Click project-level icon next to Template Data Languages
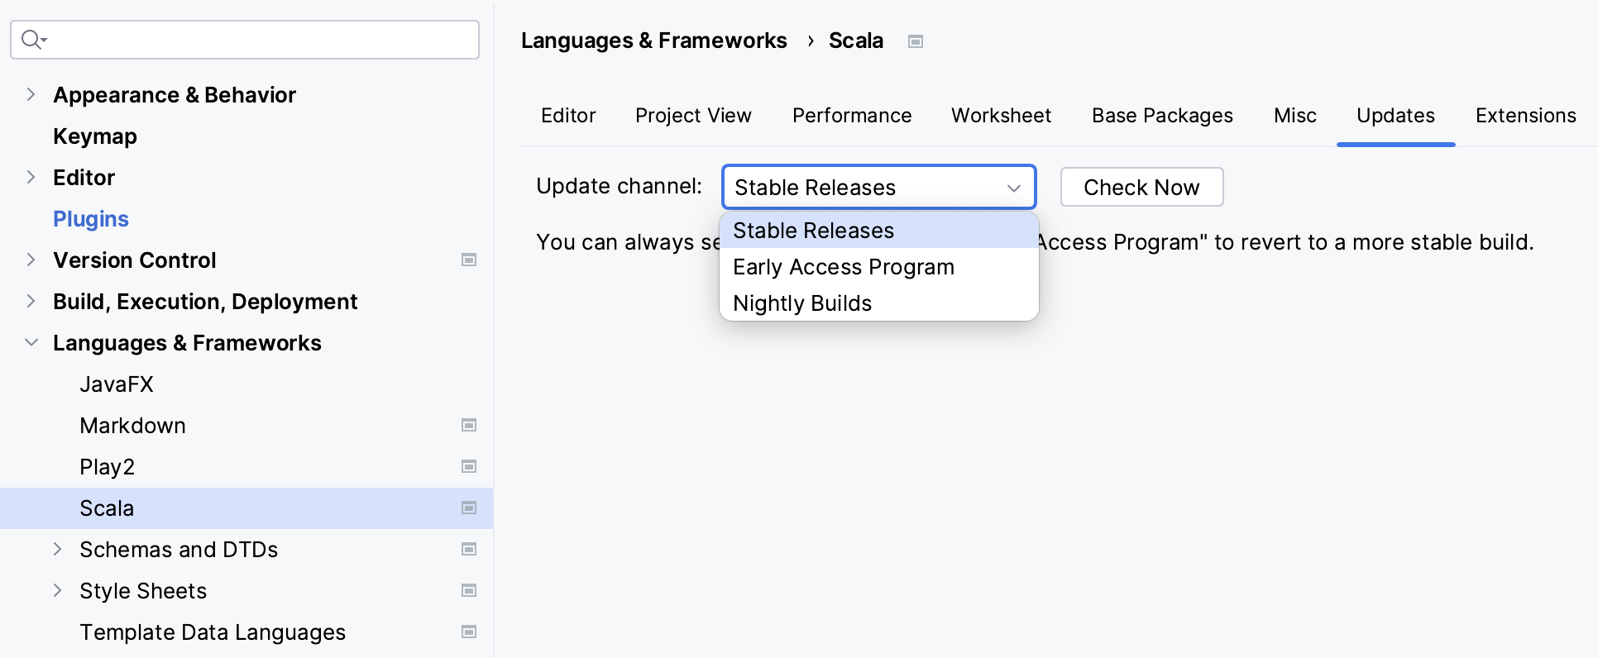Viewport: 1598px width, 658px height. click(469, 632)
